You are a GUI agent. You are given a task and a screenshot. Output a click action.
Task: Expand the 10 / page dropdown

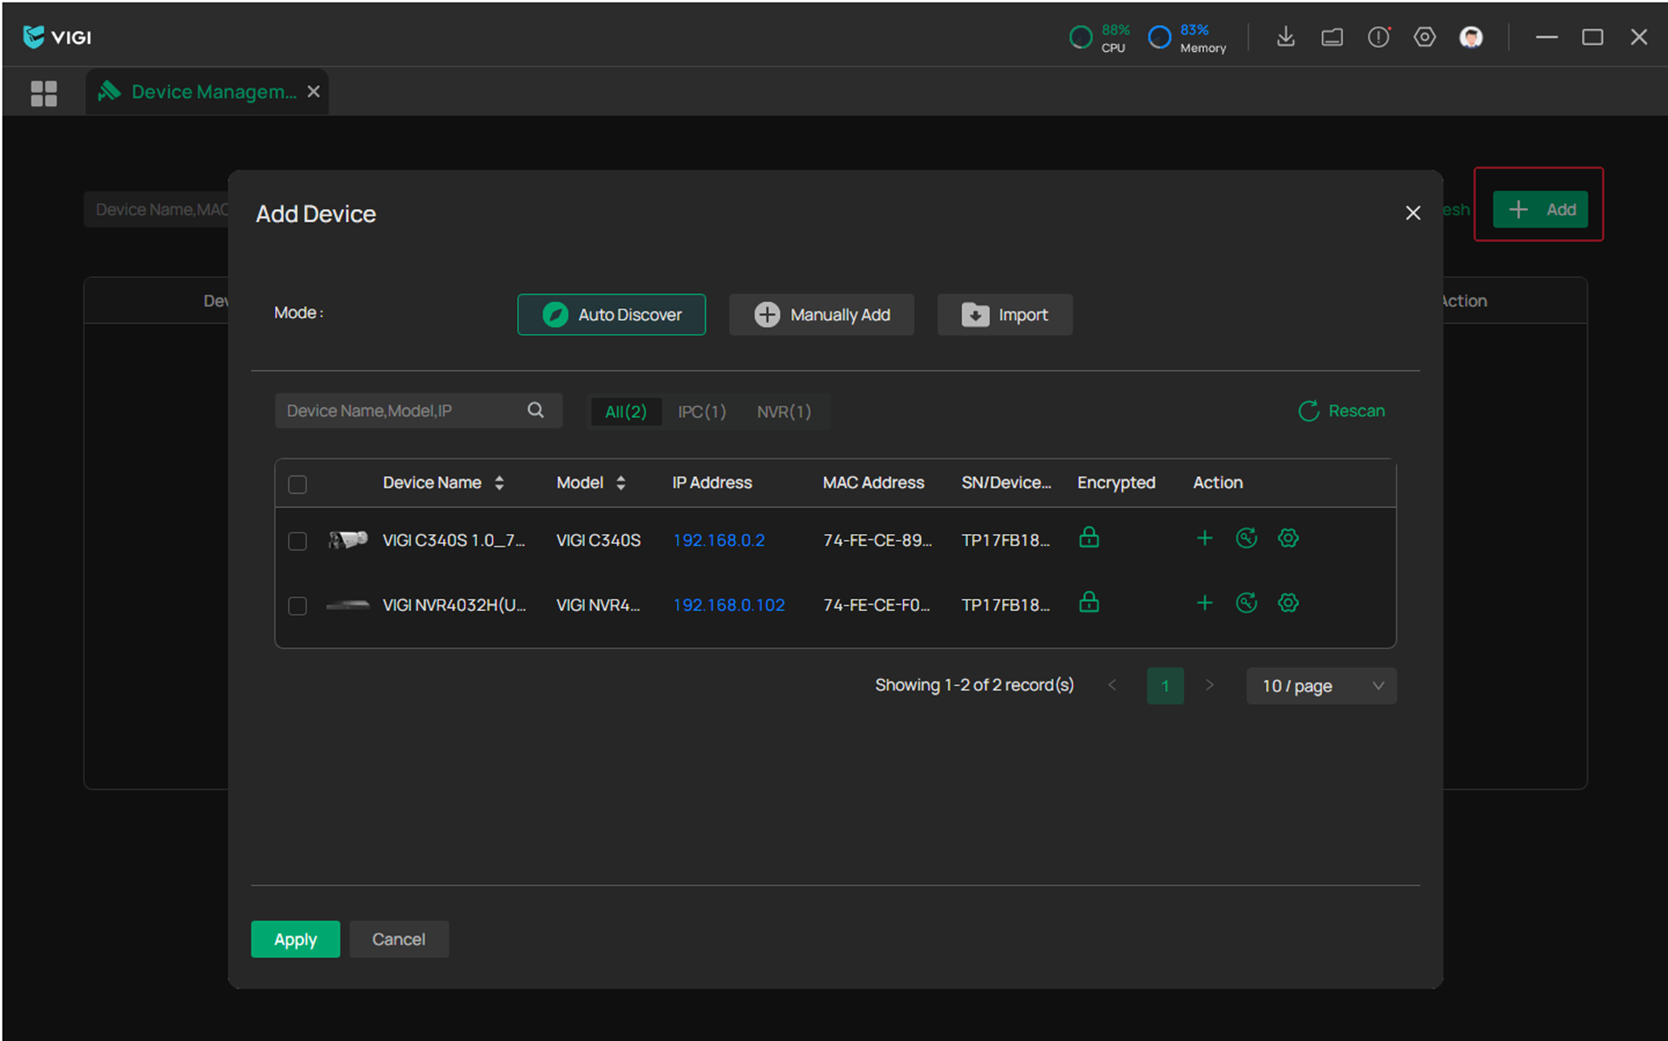1321,686
